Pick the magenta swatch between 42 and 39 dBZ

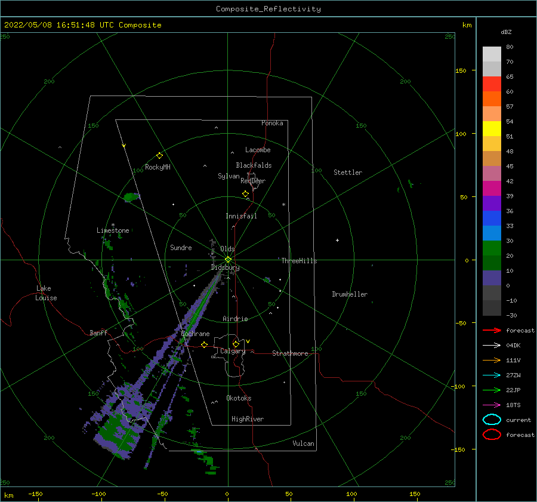click(x=492, y=189)
